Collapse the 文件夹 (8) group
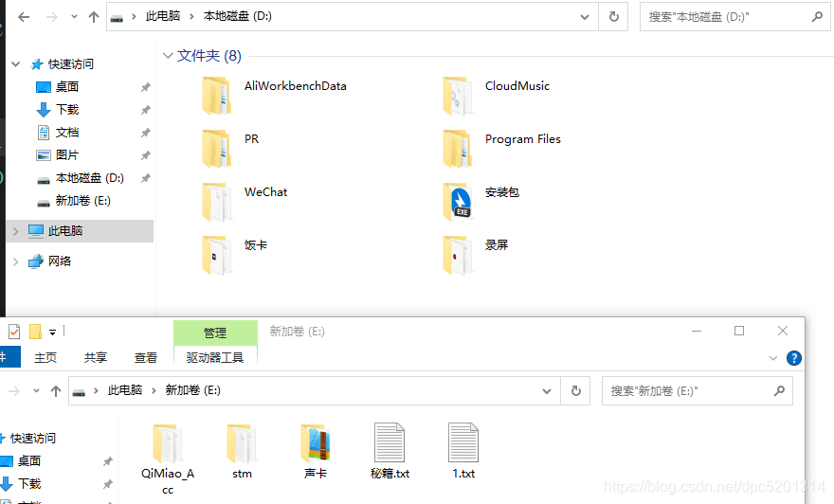Image resolution: width=834 pixels, height=504 pixels. (168, 56)
